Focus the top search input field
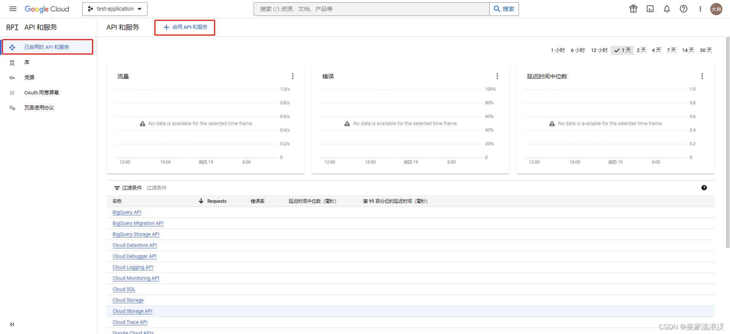This screenshot has width=730, height=334. tap(371, 9)
